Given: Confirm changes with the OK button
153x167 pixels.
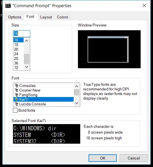Looking at the screenshot, I should tap(103, 158).
